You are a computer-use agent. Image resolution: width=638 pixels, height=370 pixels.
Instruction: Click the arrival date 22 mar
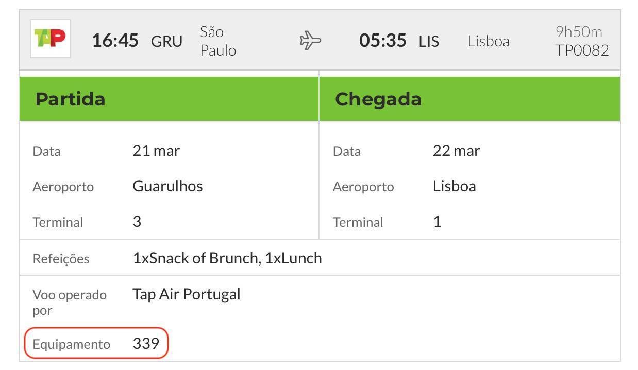pyautogui.click(x=457, y=151)
